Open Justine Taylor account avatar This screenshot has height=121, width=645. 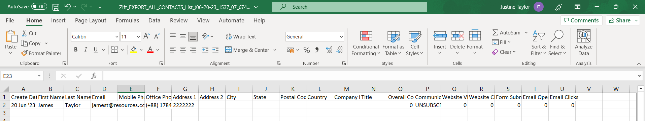pyautogui.click(x=539, y=7)
